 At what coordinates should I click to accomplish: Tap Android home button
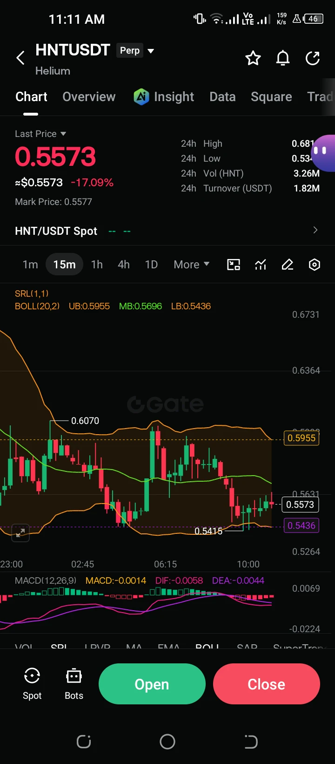(167, 742)
